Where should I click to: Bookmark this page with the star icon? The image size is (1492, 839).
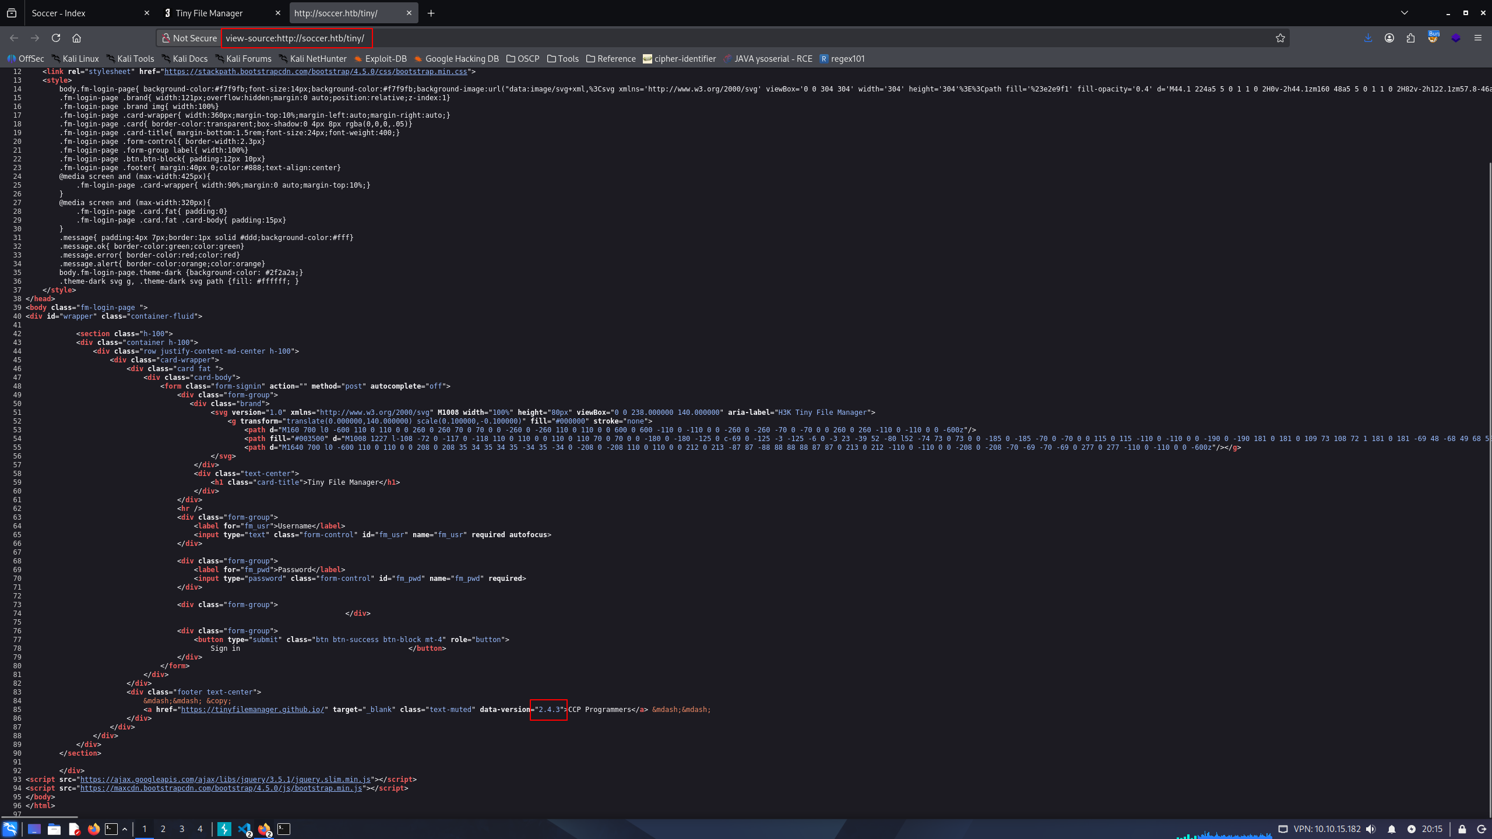click(x=1280, y=38)
